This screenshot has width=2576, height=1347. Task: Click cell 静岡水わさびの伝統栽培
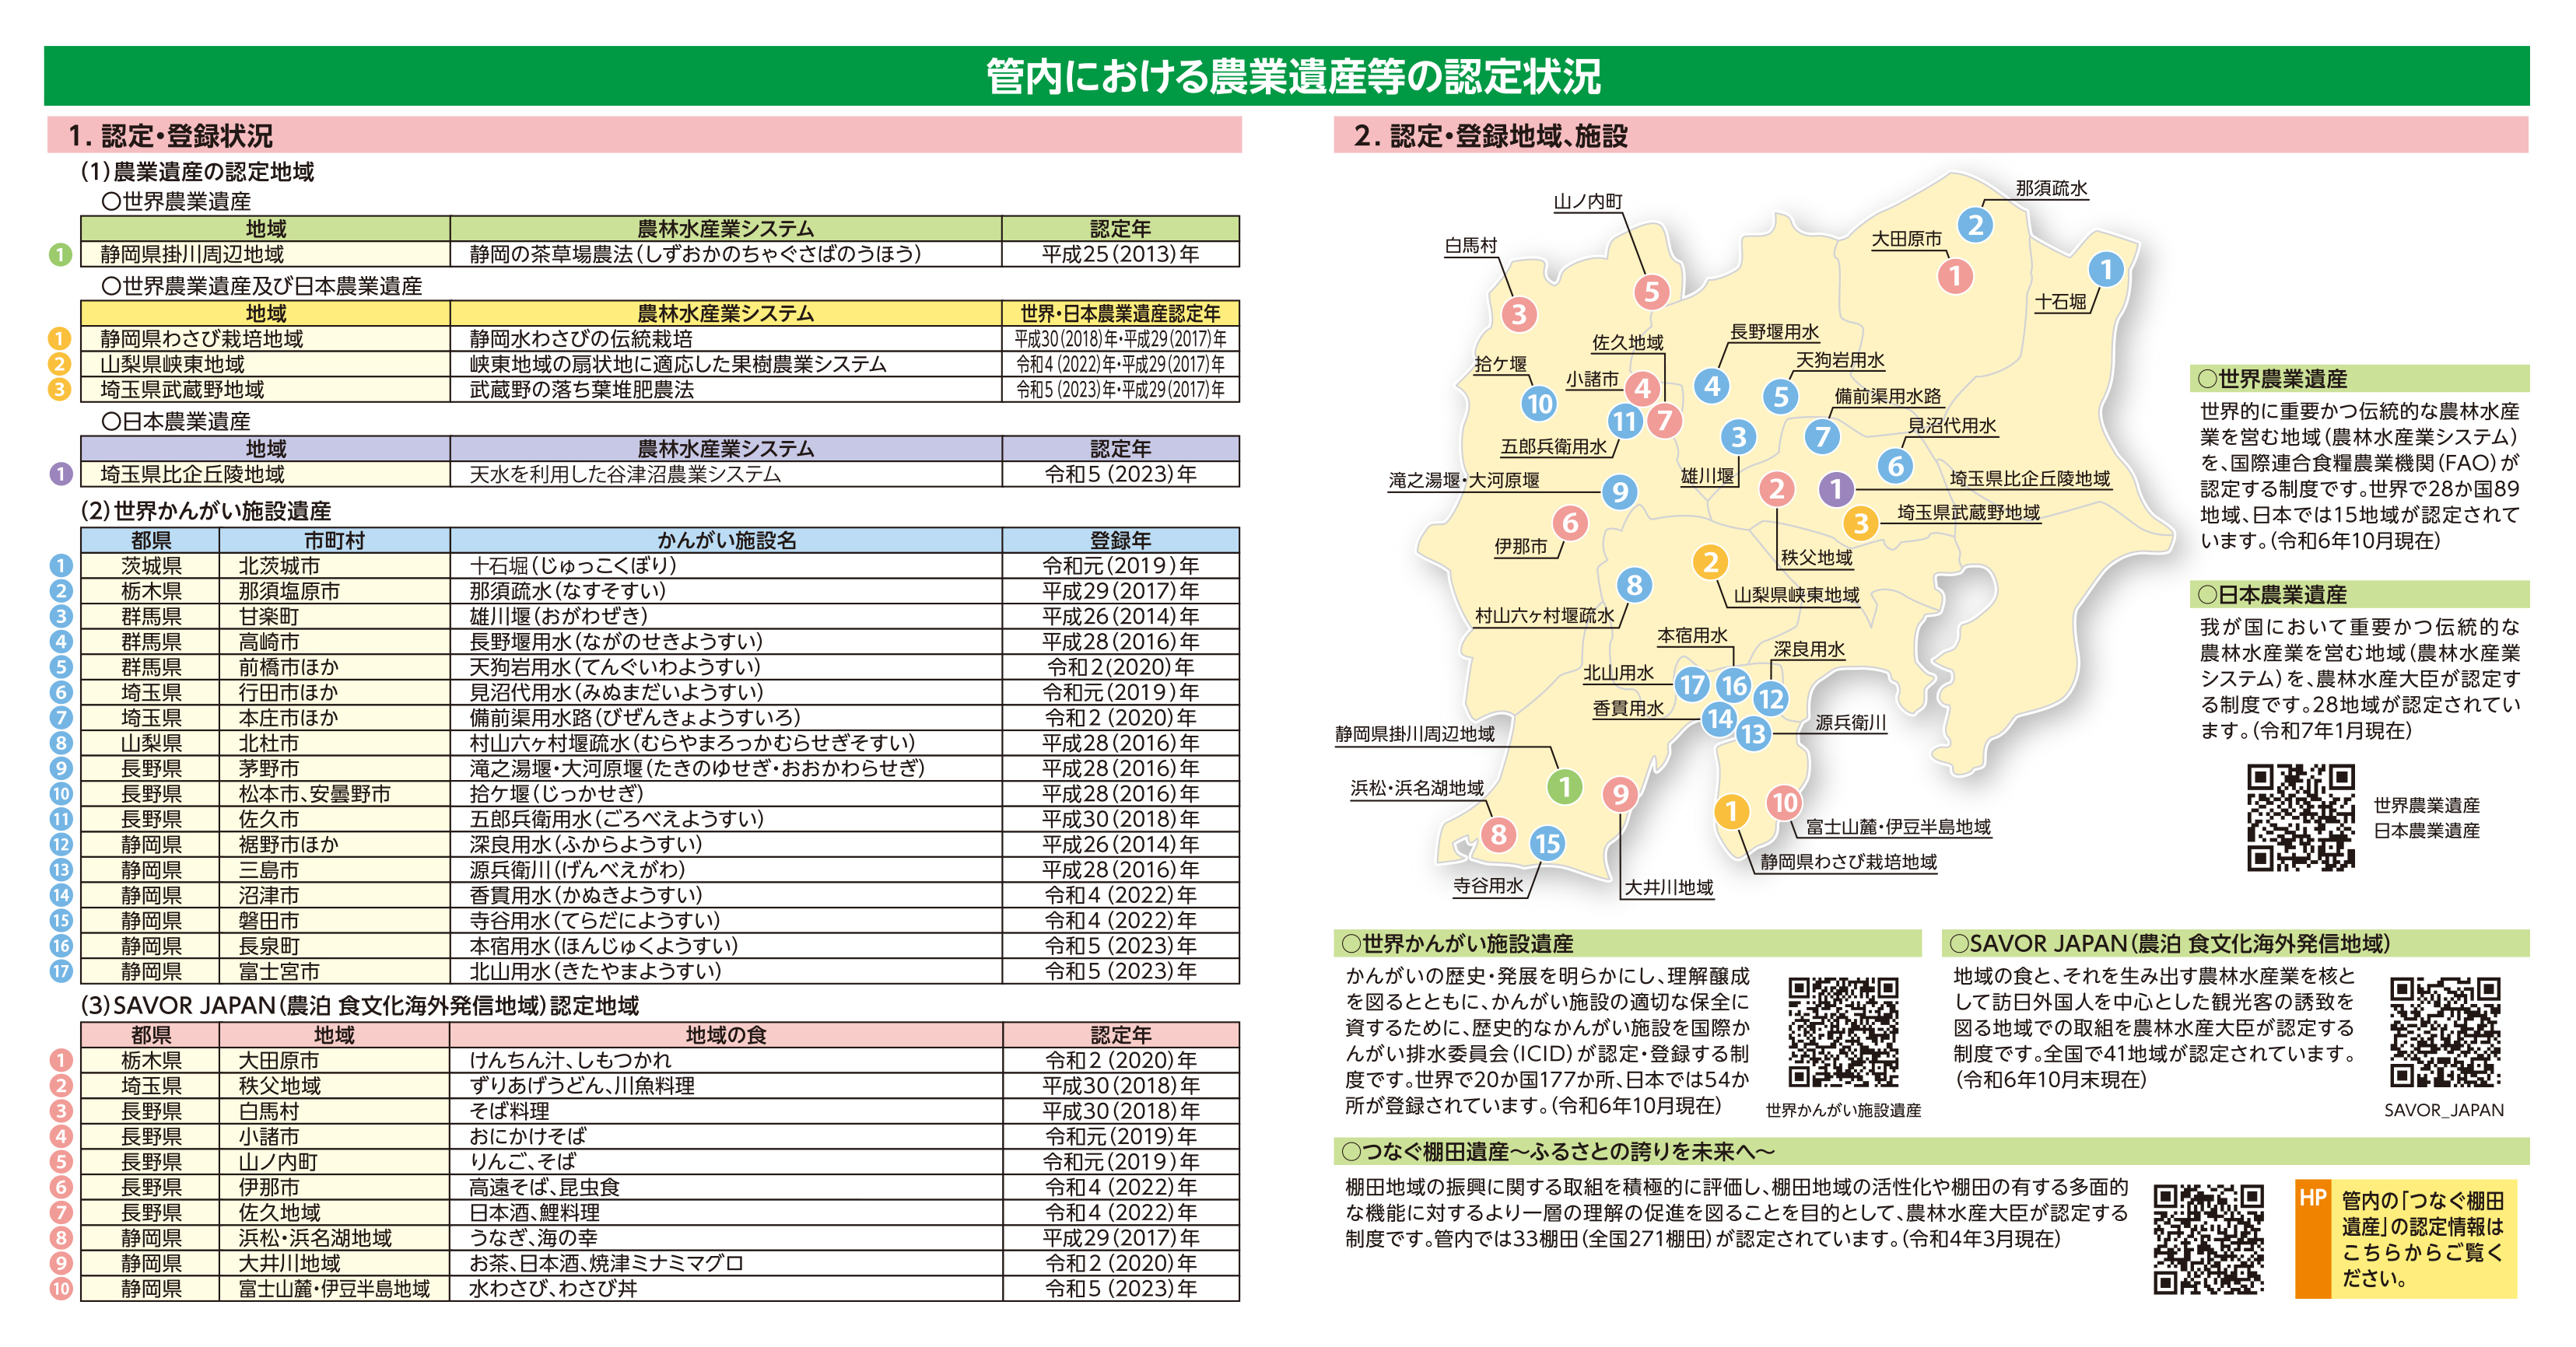(726, 339)
